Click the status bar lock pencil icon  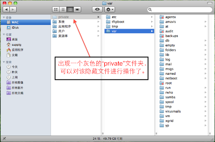click(x=4, y=139)
